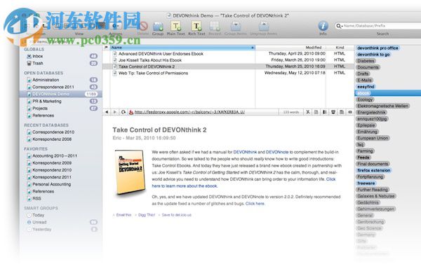Open favorite Accounting 2010–2011
The width and height of the screenshot is (421, 264).
[55, 155]
